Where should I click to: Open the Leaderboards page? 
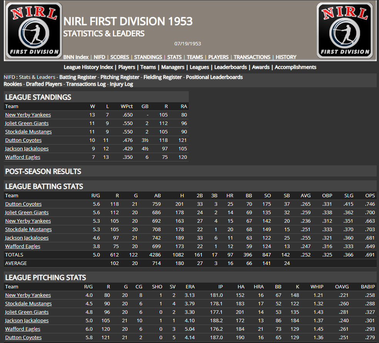(x=230, y=67)
